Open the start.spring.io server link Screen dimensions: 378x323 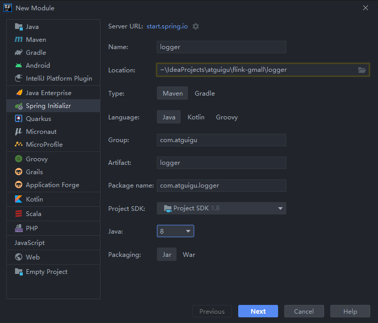167,26
